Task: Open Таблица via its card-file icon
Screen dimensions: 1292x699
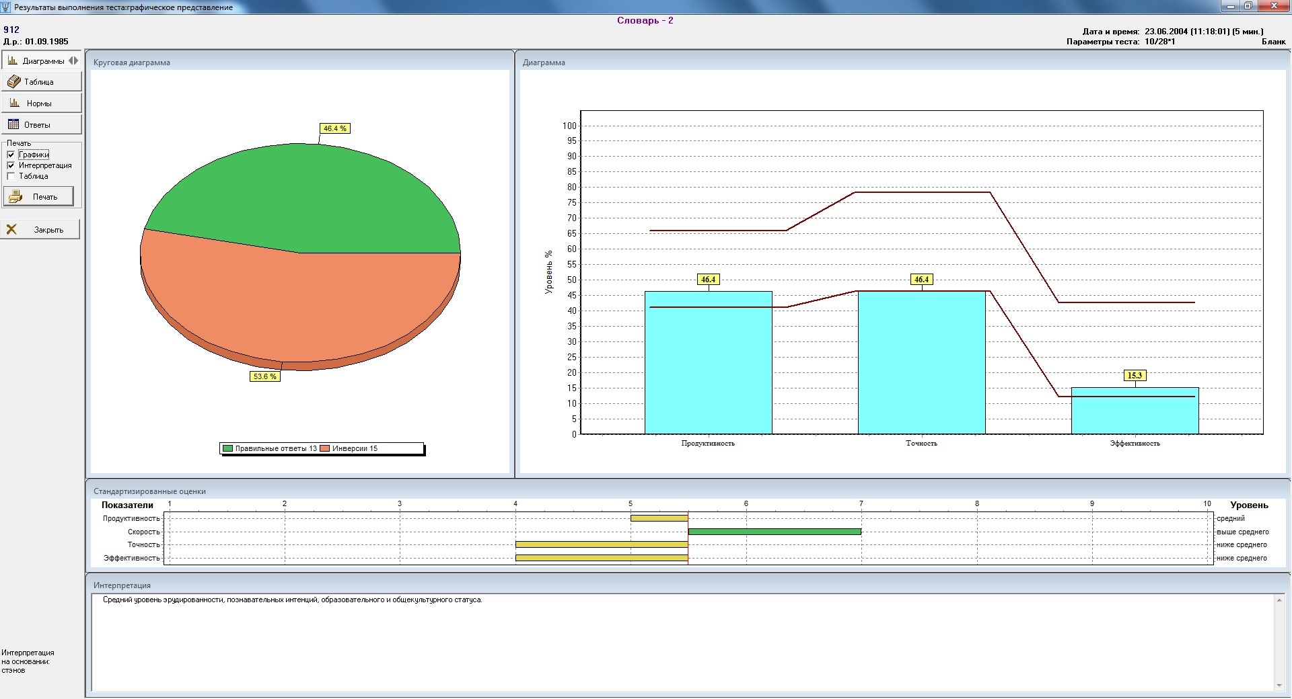Action: [x=13, y=82]
